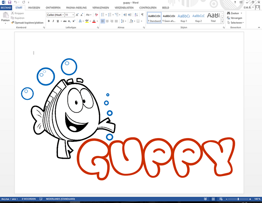The image size is (262, 203).
Task: Decrease the paragraph indent
Action: 125,15
